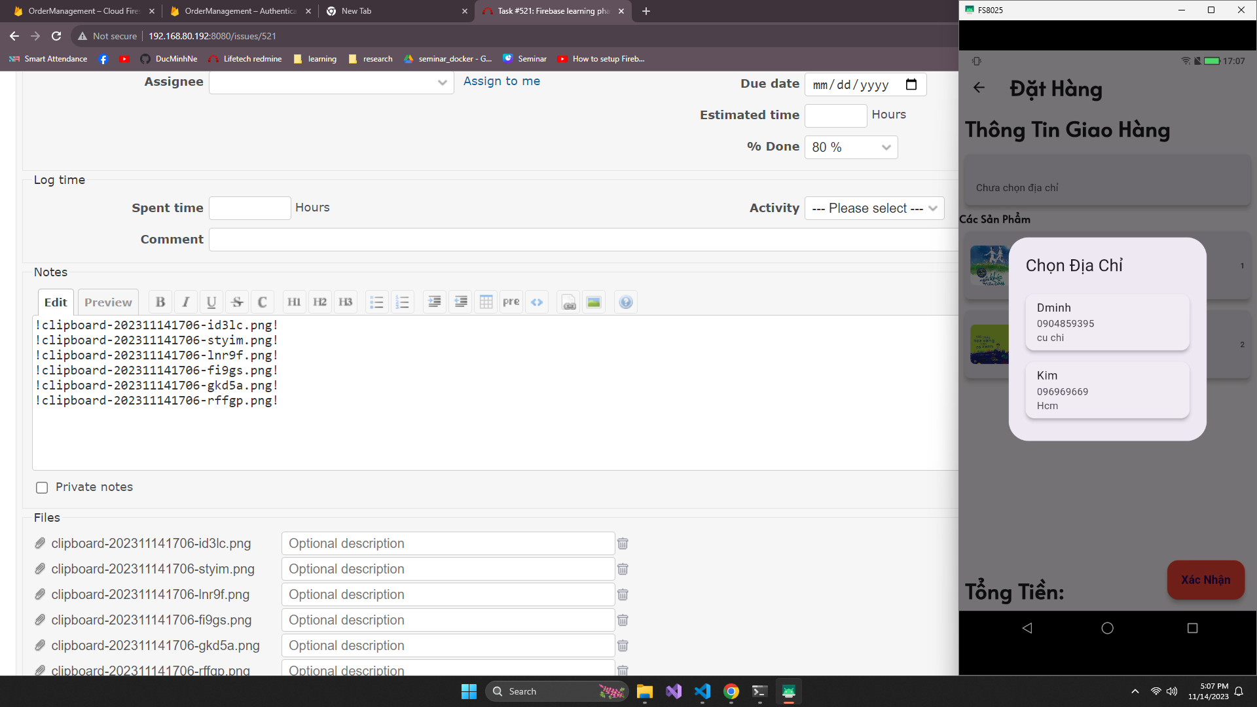Enable Private notes checkbox
Image resolution: width=1257 pixels, height=707 pixels.
pyautogui.click(x=42, y=488)
